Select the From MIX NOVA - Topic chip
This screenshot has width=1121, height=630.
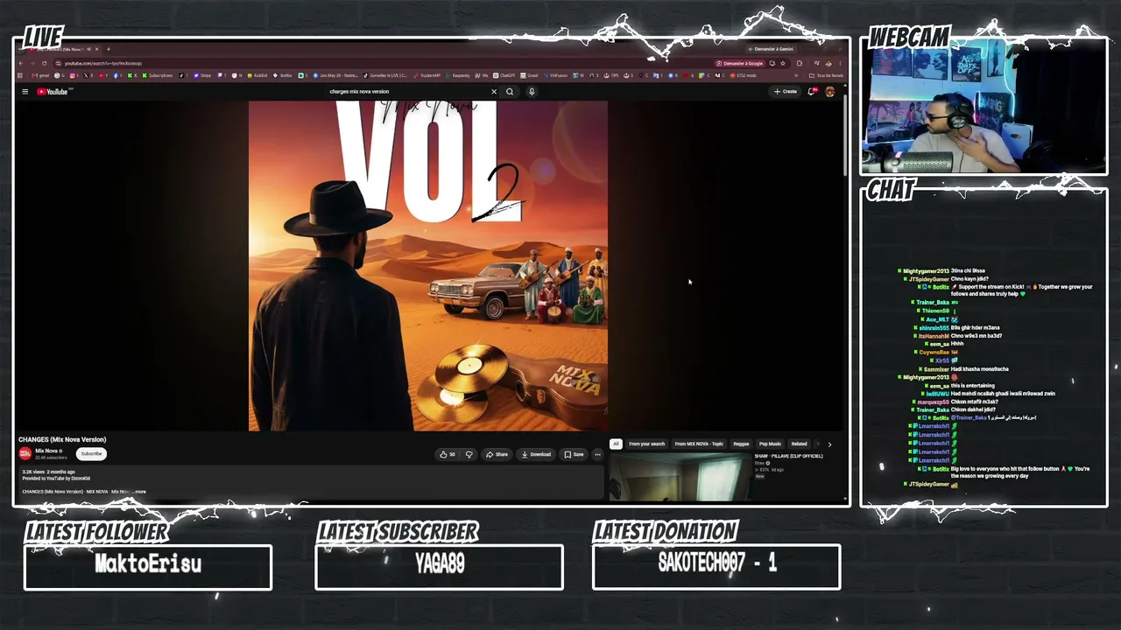[x=699, y=444]
